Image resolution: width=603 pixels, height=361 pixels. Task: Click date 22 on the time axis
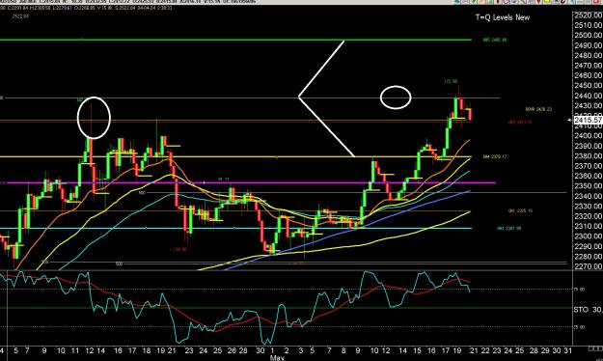tap(485, 350)
